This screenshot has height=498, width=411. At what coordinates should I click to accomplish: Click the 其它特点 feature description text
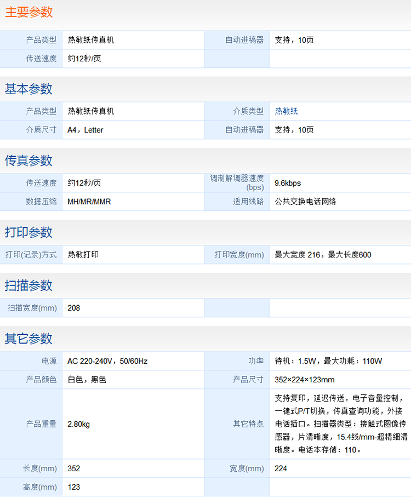pos(340,423)
